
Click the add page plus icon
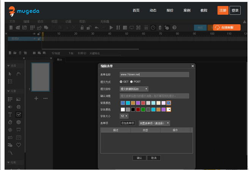36,98
